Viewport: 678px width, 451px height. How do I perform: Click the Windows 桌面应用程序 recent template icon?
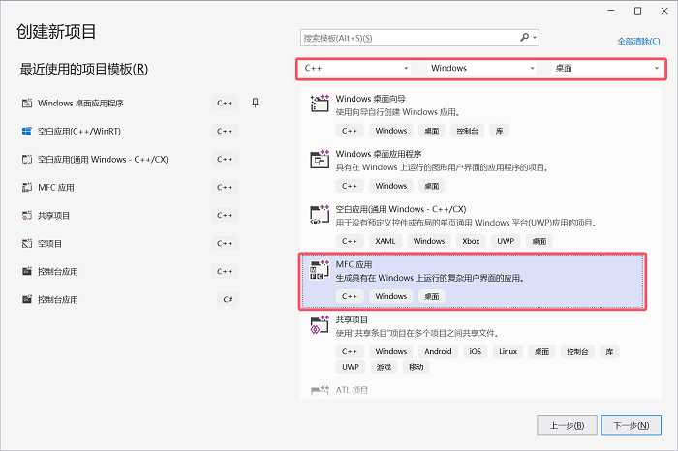click(27, 104)
